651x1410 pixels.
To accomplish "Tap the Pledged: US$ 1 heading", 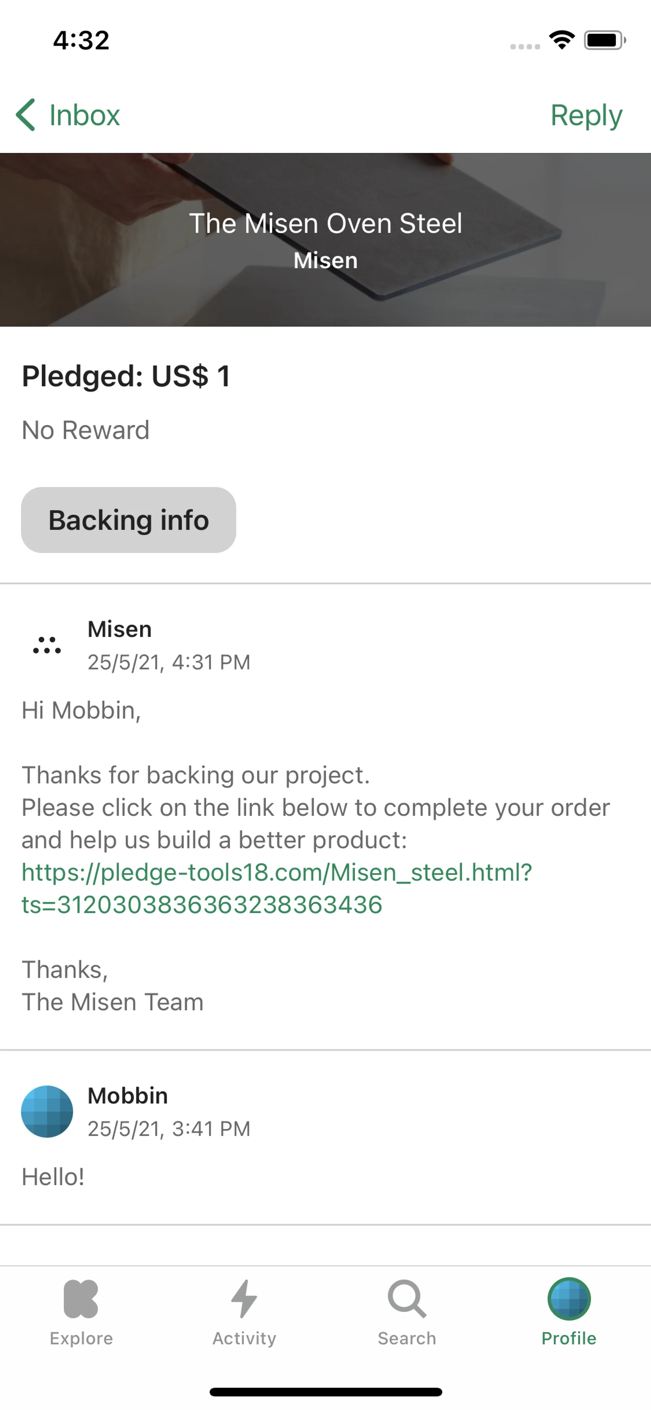I will (126, 376).
